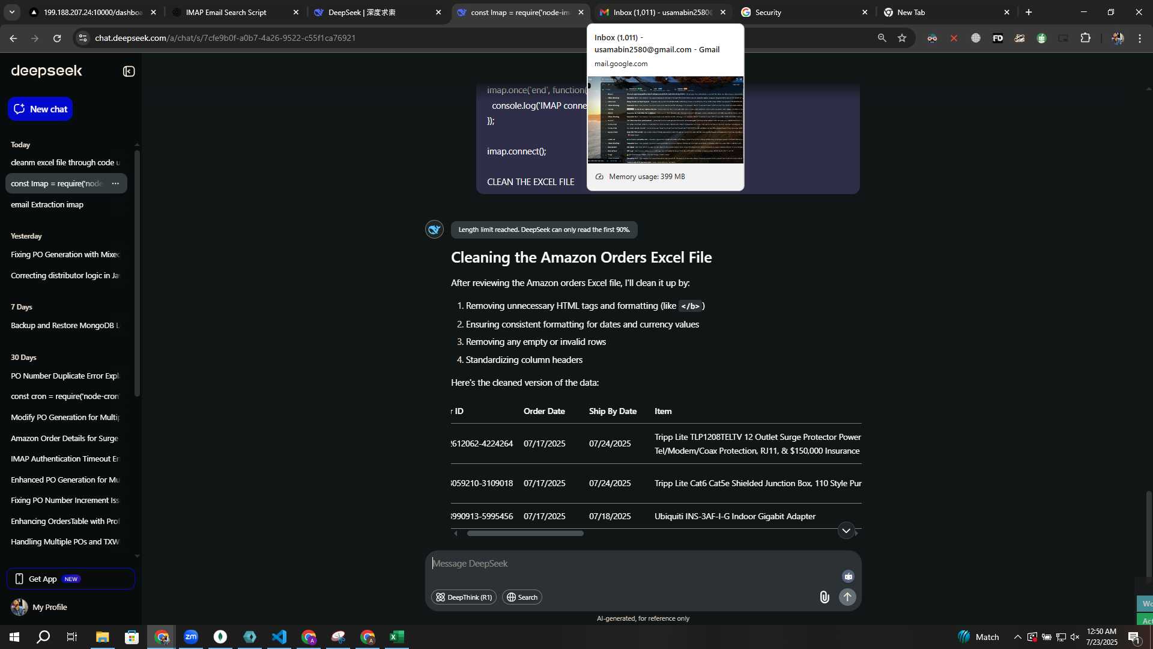Open Chrome three-dot menu
The height and width of the screenshot is (649, 1153).
coord(1140,38)
